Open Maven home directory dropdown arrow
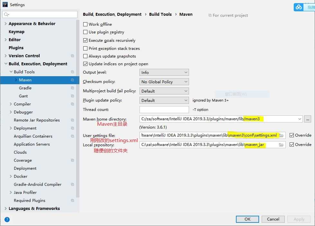315x226 pixels. pyautogui.click(x=300, y=119)
